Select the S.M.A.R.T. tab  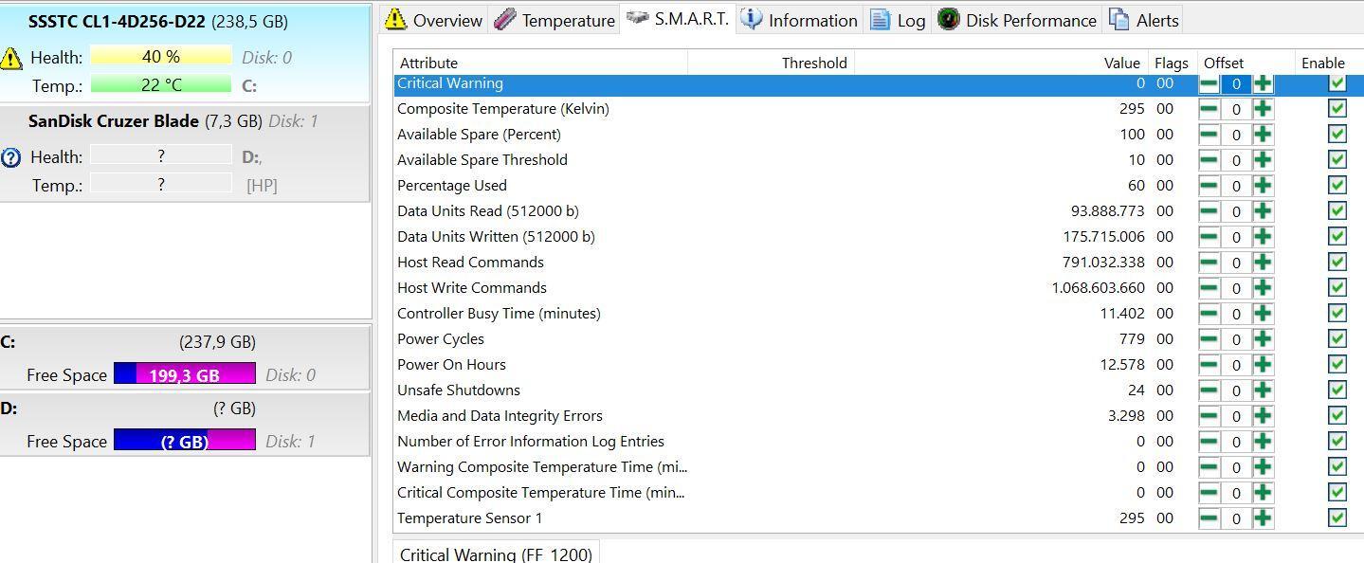(679, 18)
